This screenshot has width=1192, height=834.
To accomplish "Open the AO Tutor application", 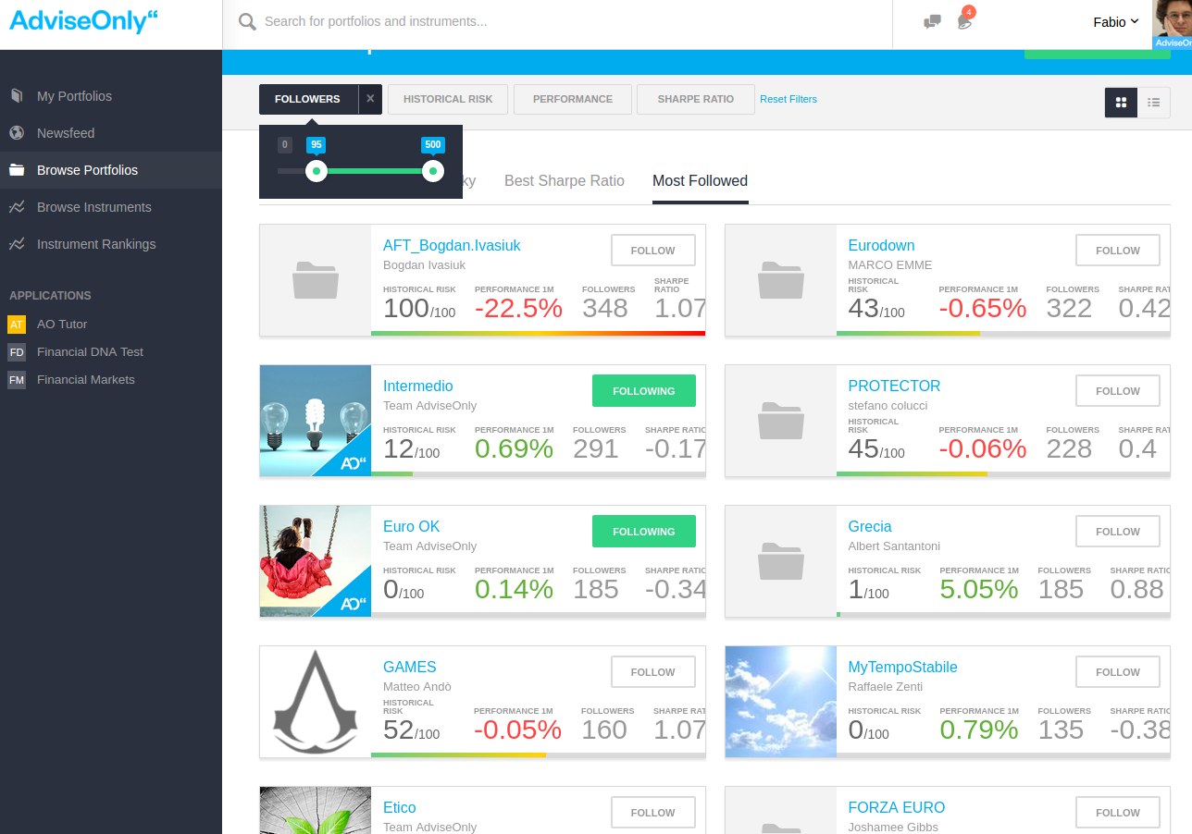I will tap(62, 325).
